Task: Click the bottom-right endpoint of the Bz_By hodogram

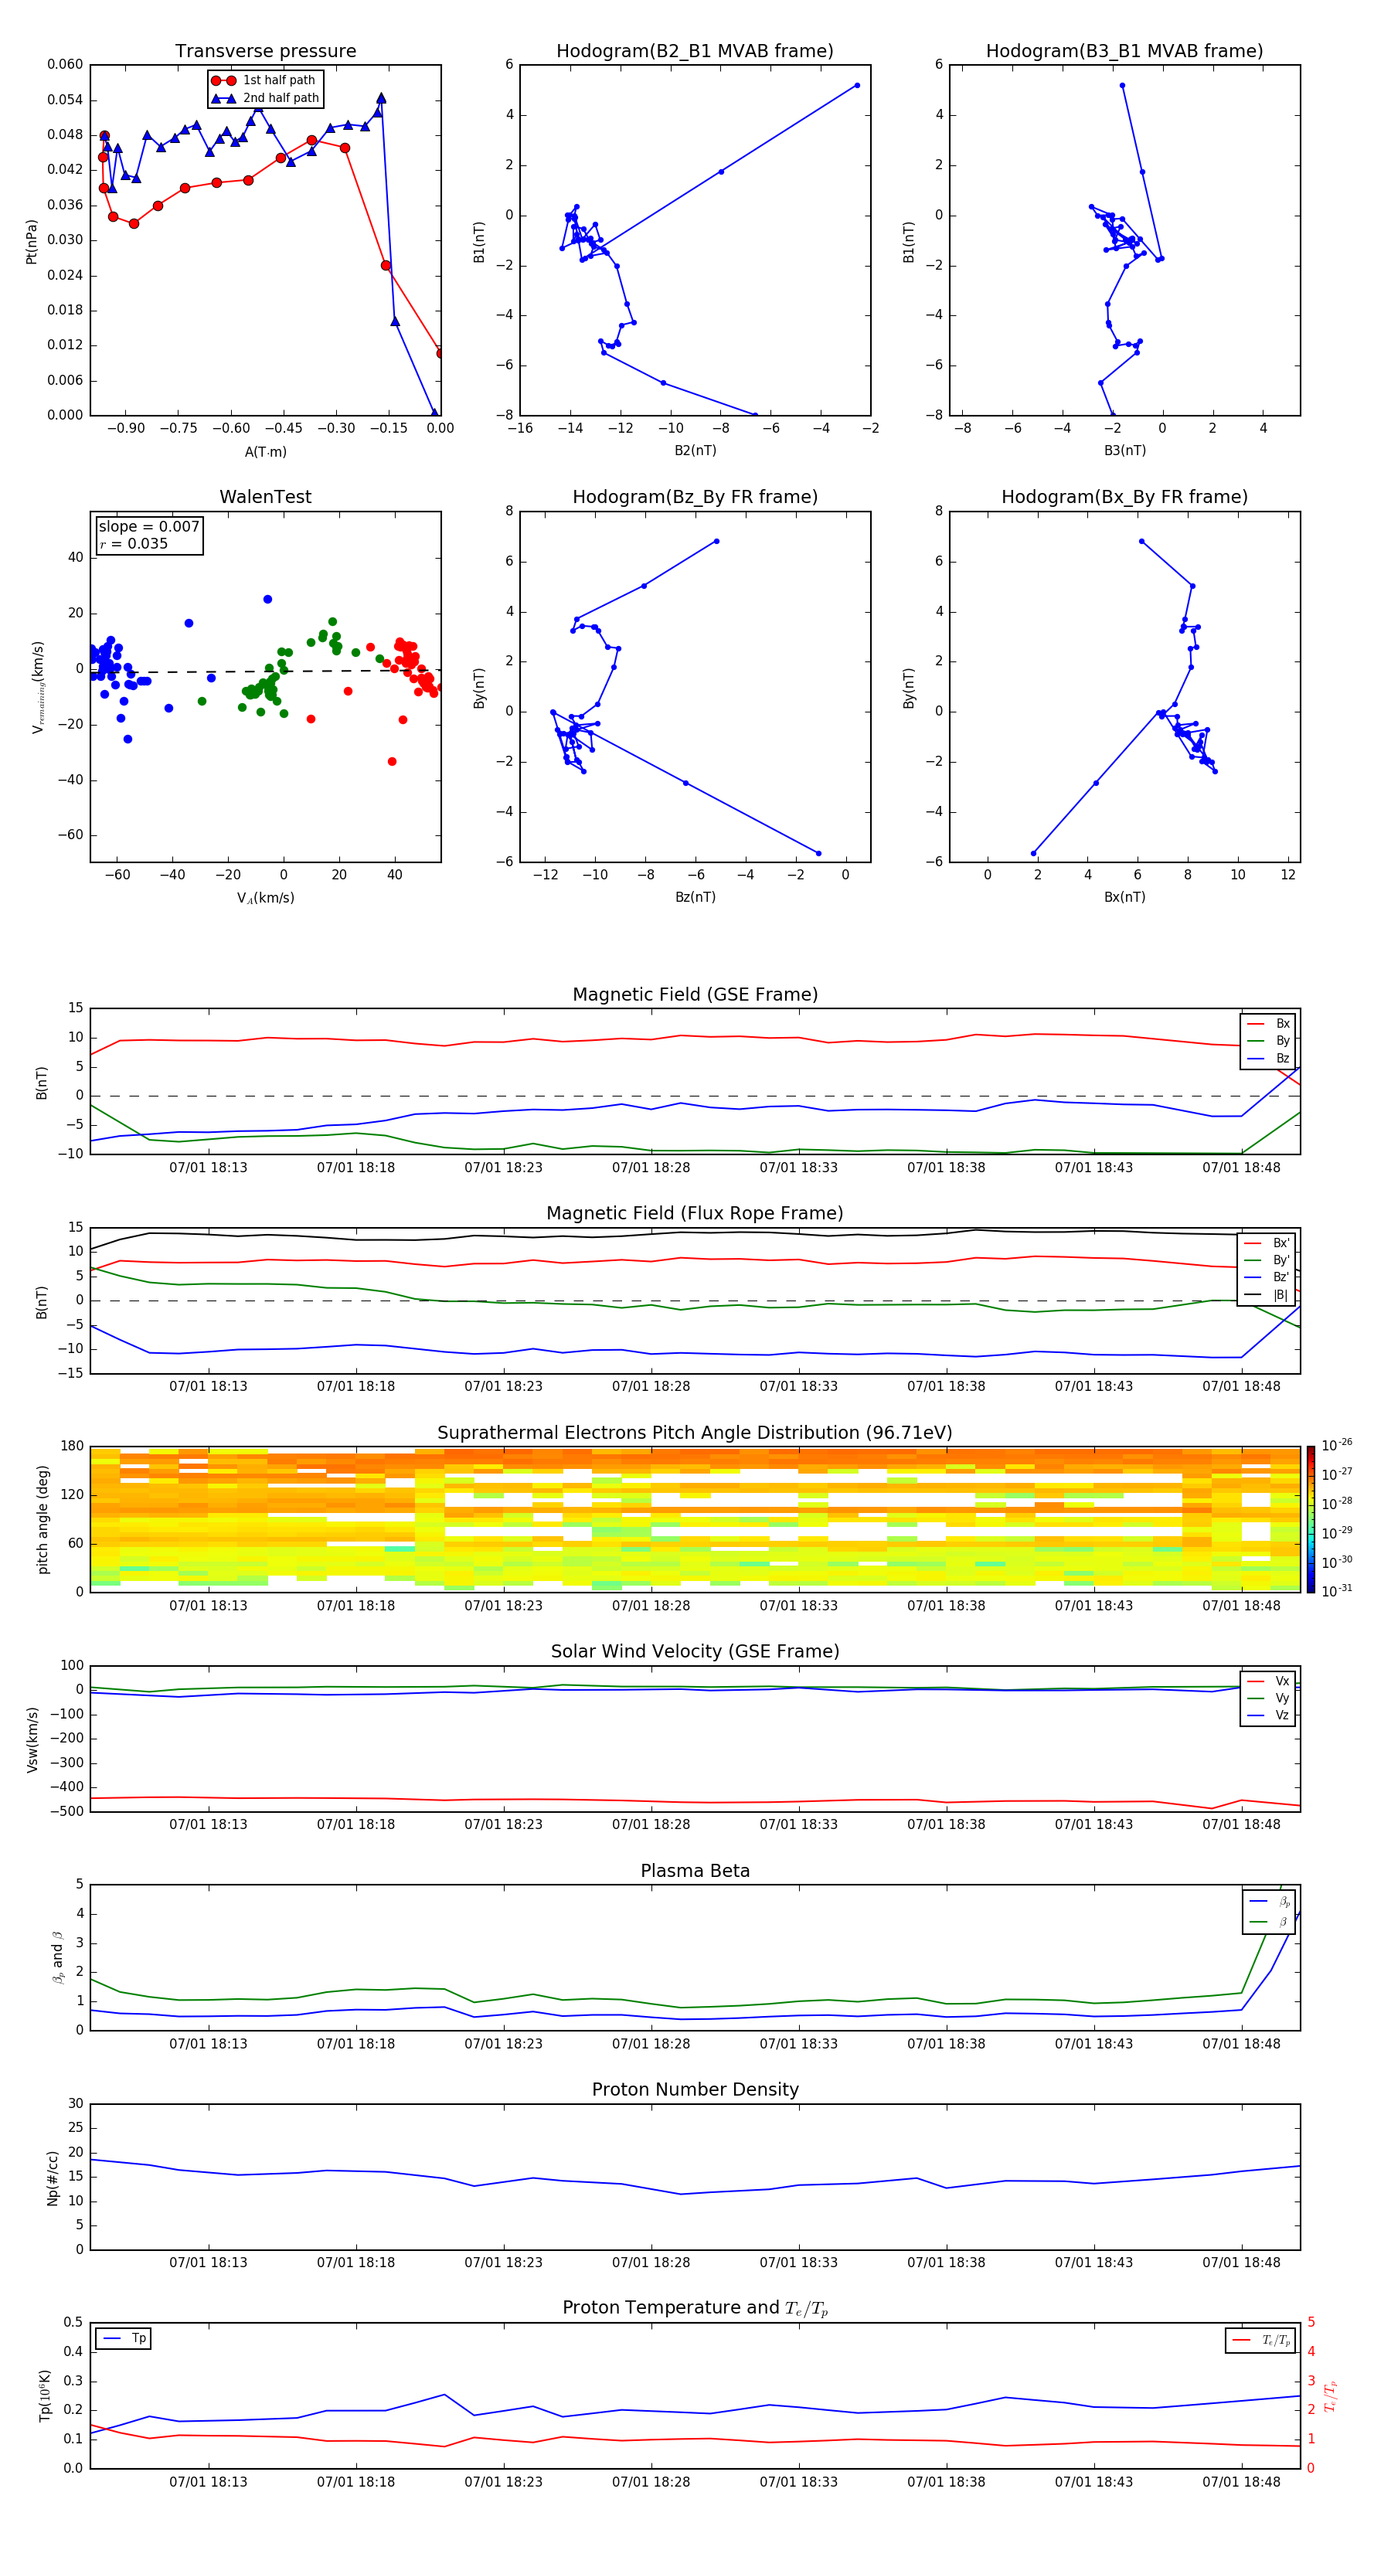Action: (x=818, y=853)
